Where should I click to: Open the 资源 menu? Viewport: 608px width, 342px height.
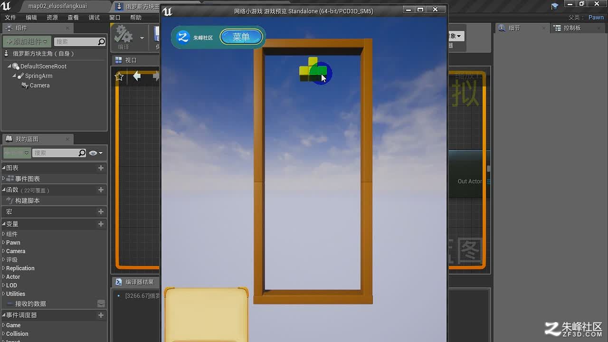point(52,18)
